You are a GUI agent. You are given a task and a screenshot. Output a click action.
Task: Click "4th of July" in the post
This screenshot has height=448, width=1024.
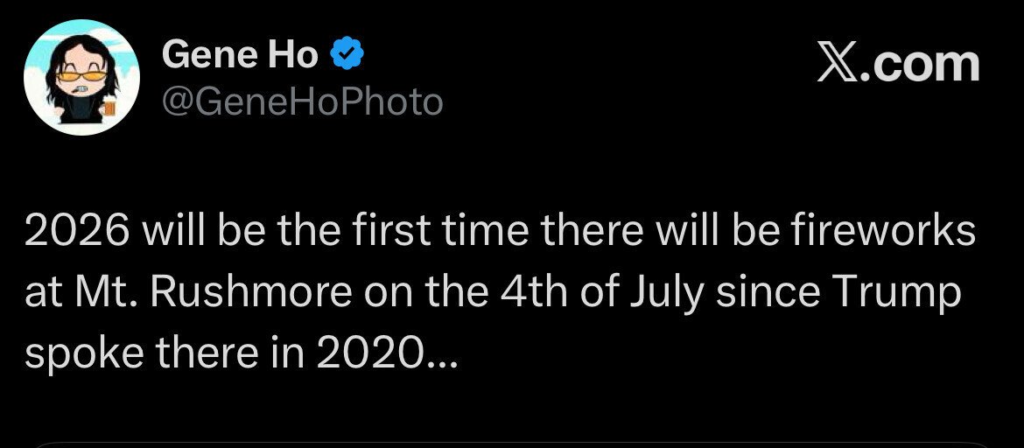[x=601, y=293]
